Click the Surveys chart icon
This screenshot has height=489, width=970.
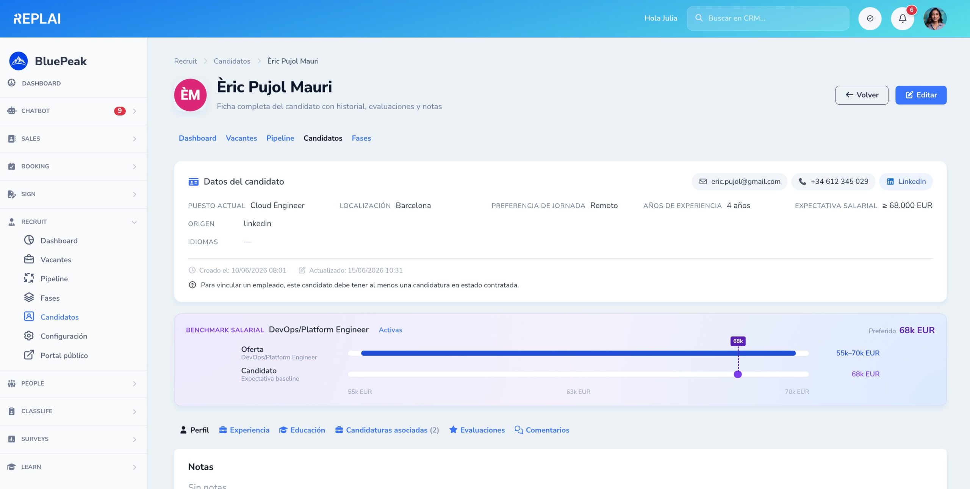(12, 439)
